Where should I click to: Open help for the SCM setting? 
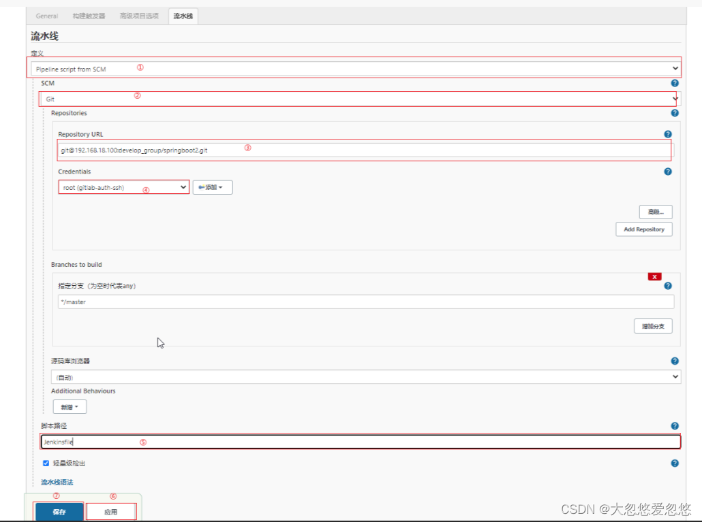coord(675,83)
